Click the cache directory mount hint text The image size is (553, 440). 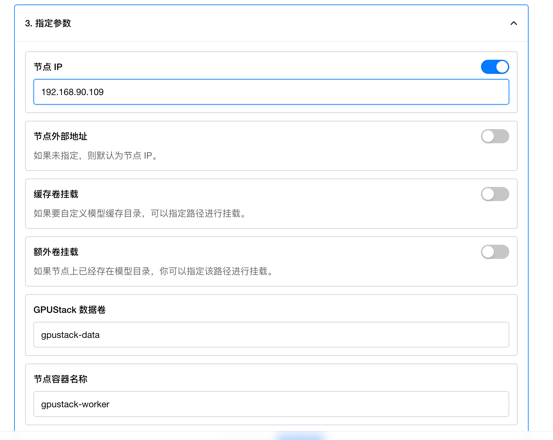pos(140,213)
